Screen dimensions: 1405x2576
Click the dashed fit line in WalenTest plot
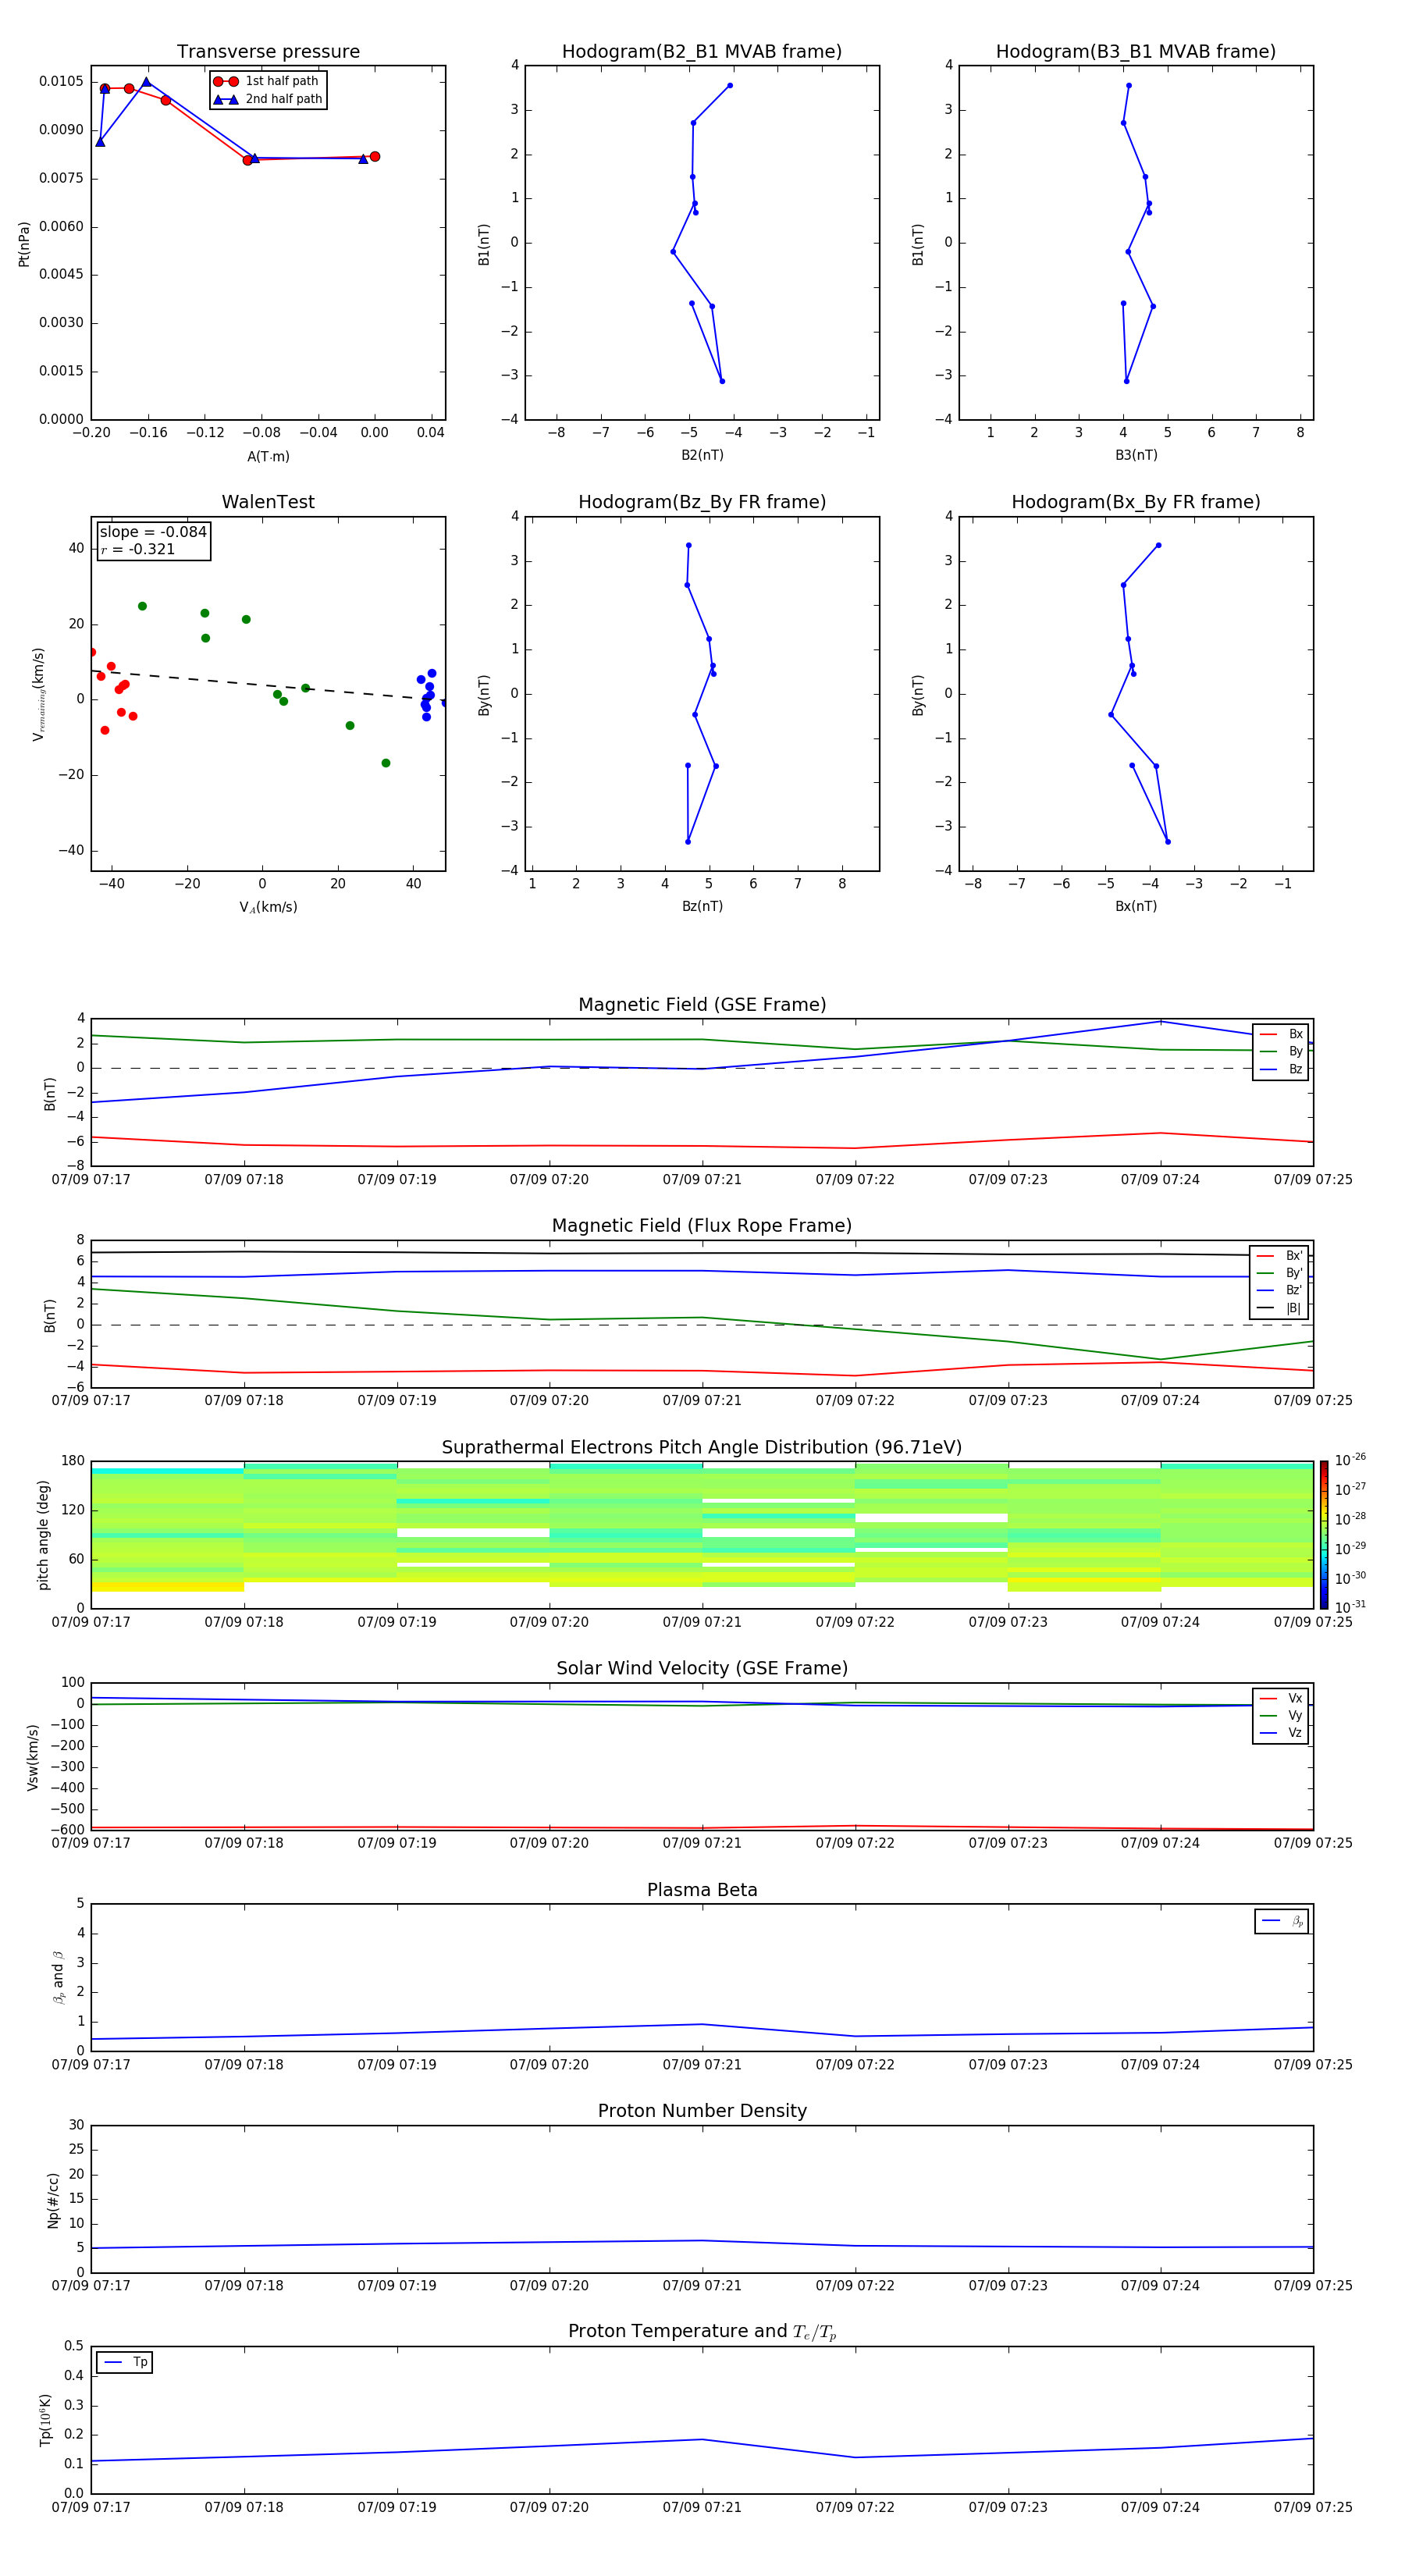[268, 685]
